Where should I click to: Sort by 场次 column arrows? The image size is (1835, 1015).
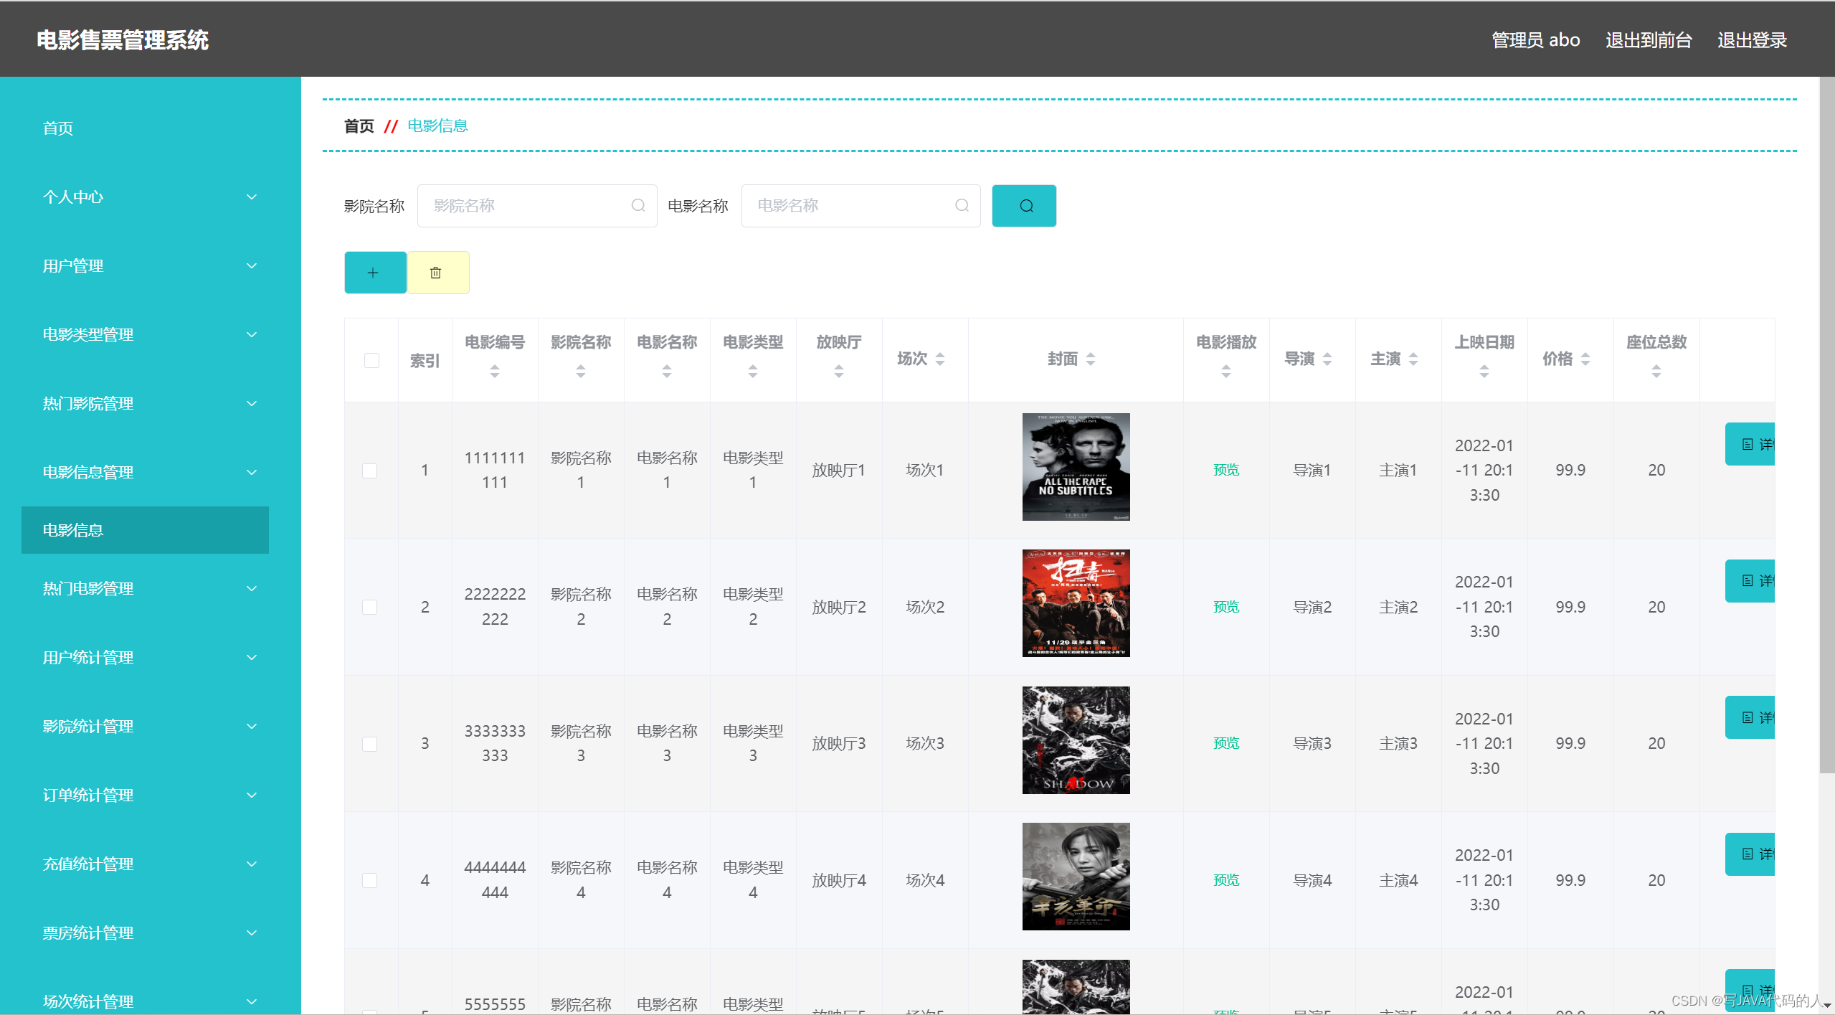940,359
